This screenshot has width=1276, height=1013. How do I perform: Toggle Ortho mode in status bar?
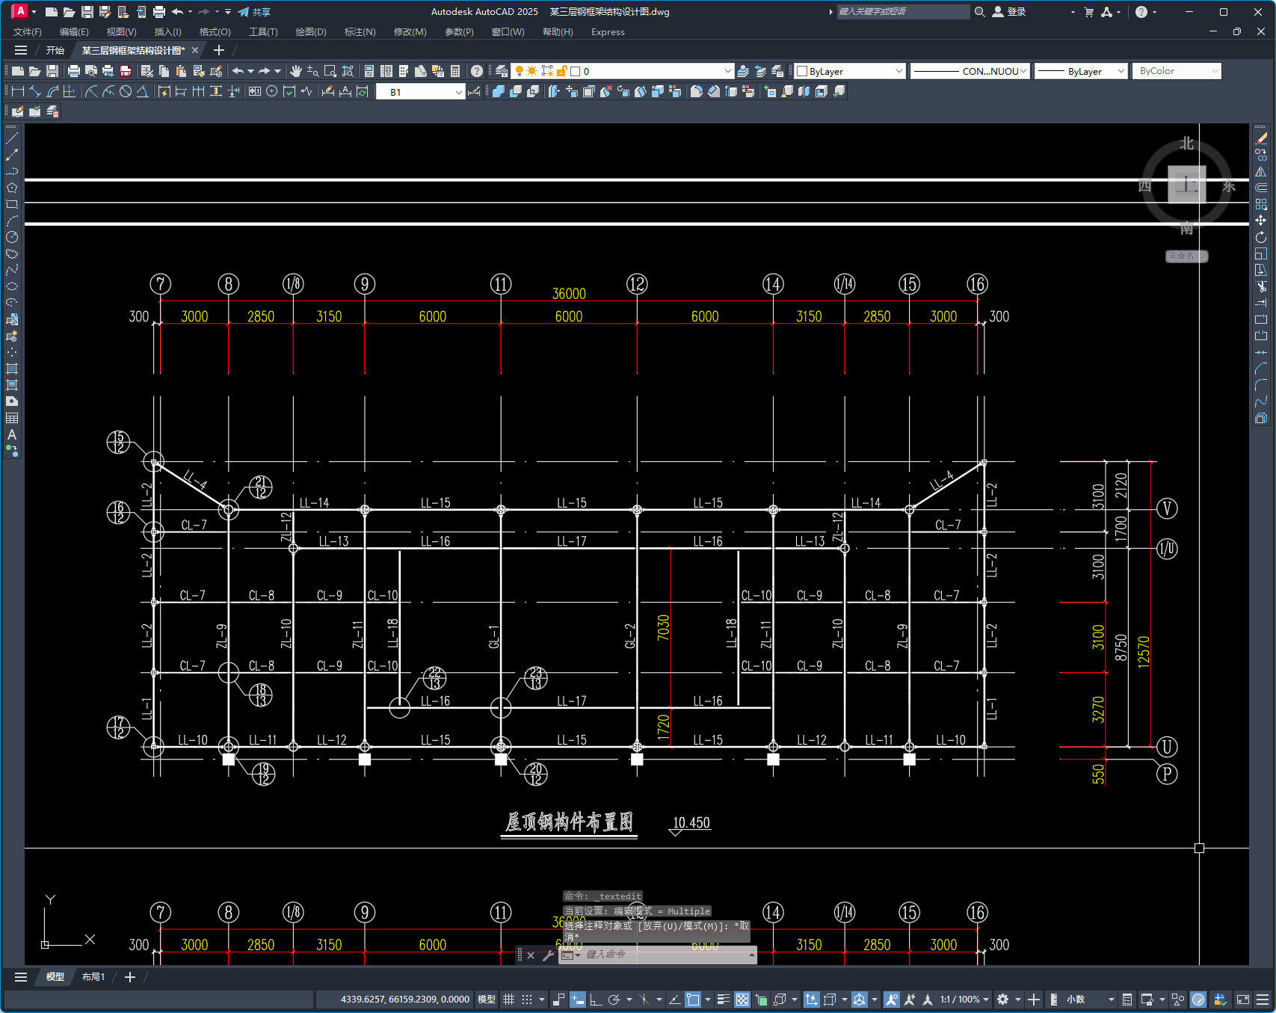point(596,1000)
